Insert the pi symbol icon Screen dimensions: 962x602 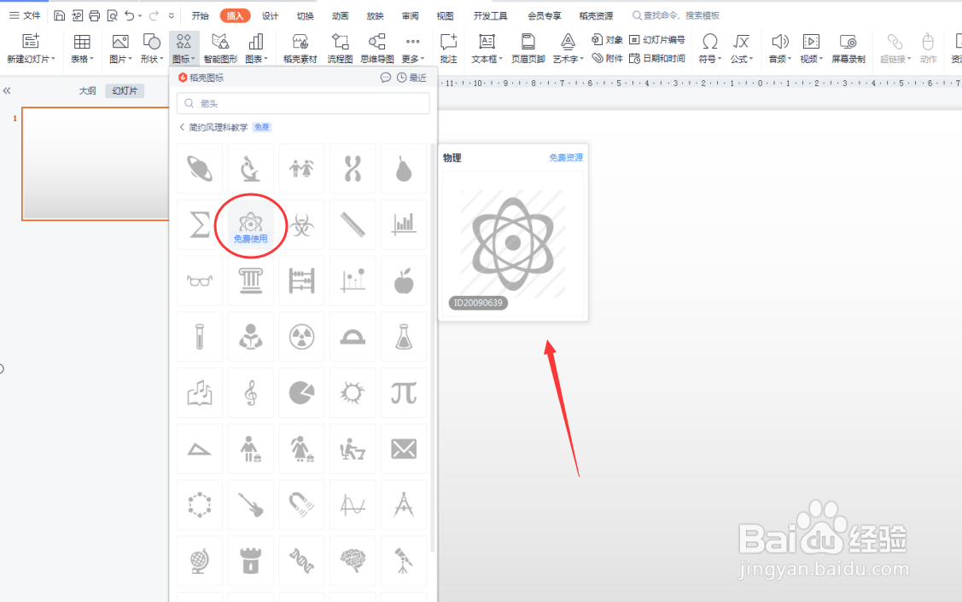403,393
